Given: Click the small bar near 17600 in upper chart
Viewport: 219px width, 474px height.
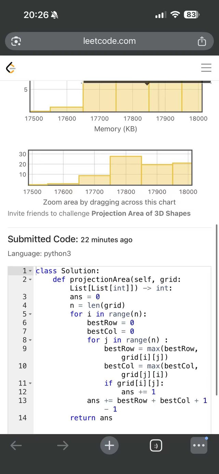Looking at the screenshot, I should click(66, 109).
